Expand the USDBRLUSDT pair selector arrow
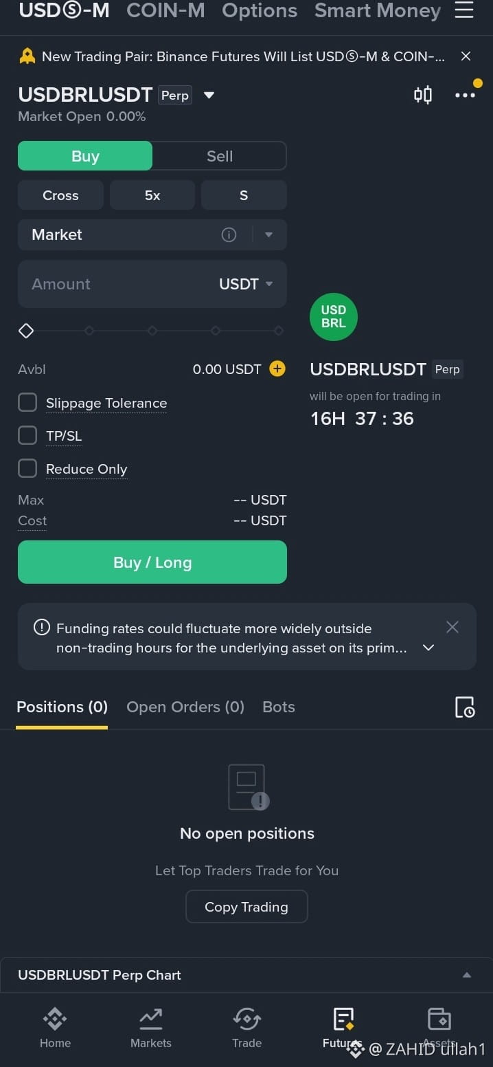 (x=209, y=95)
